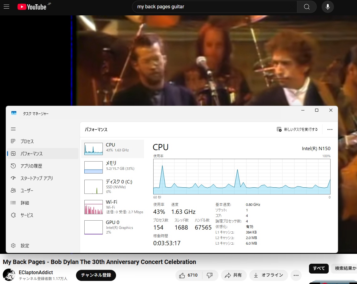Viewport: 357px width, 284px height.
Task: Dislike the video with thumbs down
Action: (x=210, y=275)
